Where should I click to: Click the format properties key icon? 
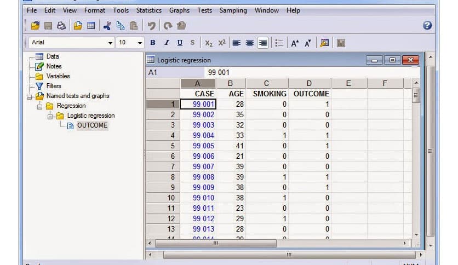tap(324, 43)
